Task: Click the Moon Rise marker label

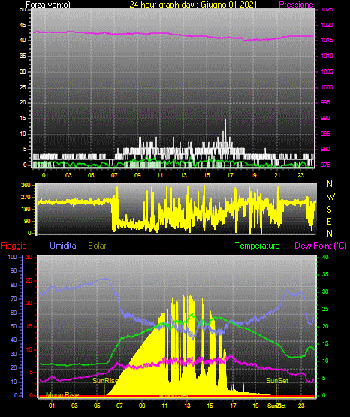Action: 62,394
